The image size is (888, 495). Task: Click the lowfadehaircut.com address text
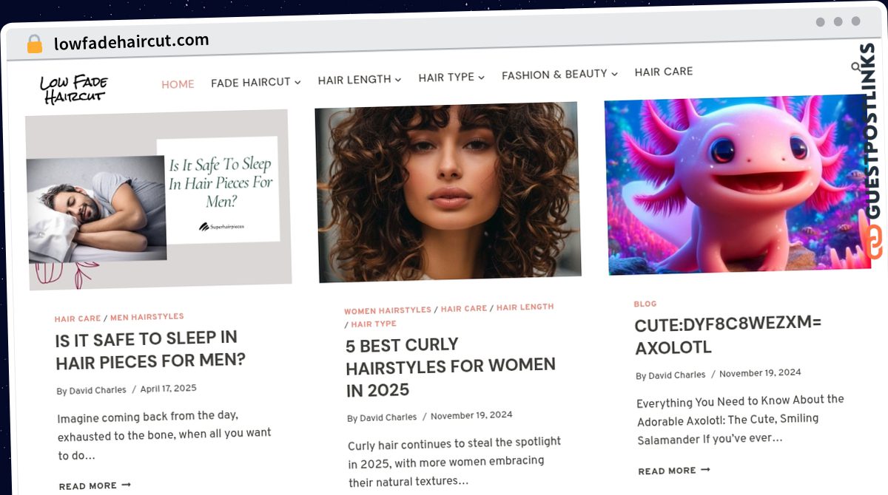point(131,41)
